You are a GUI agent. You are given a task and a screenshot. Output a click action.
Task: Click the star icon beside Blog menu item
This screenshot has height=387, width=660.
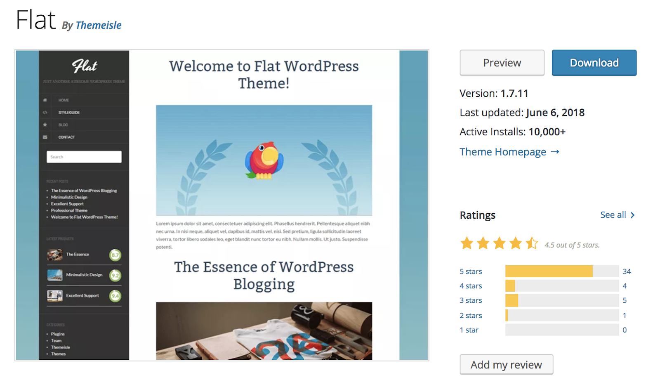point(45,125)
